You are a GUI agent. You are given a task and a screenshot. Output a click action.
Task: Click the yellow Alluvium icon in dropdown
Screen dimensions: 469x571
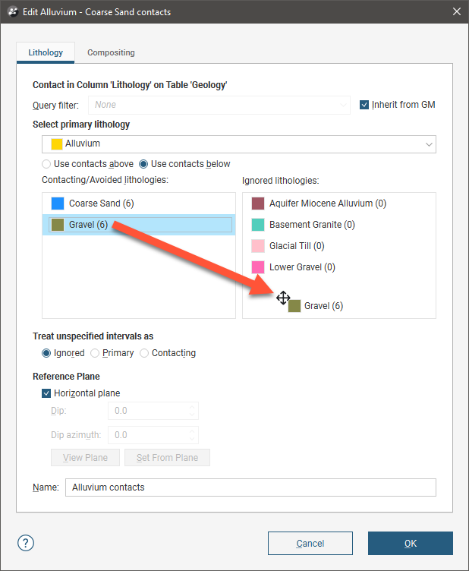[57, 144]
